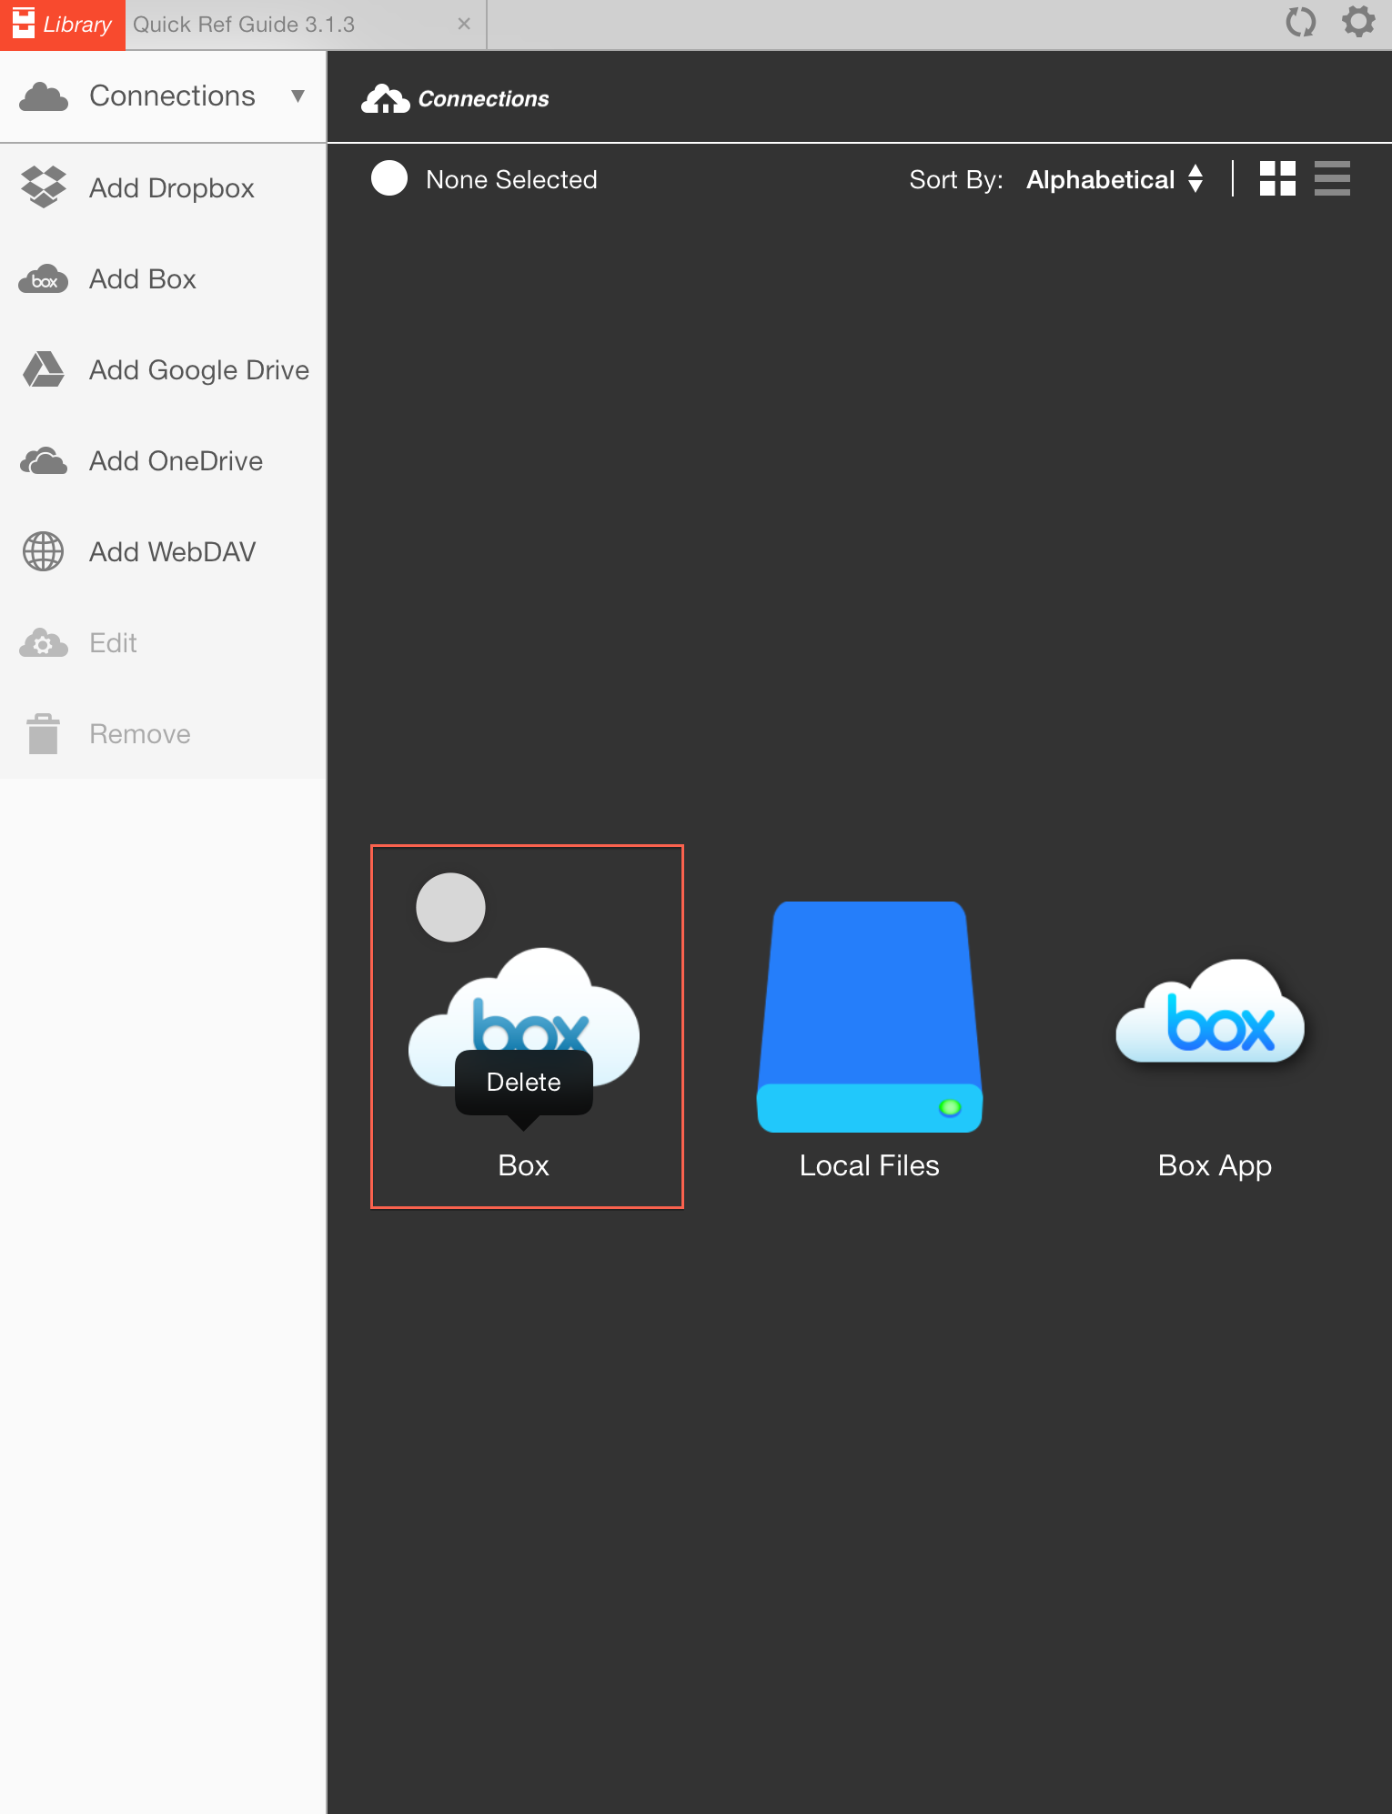Switch to list view
Screen dimensions: 1392x1814
pyautogui.click(x=1332, y=178)
